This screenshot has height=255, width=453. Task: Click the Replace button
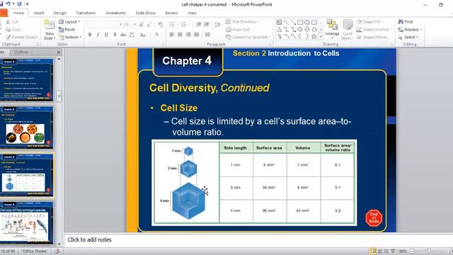[x=410, y=30]
